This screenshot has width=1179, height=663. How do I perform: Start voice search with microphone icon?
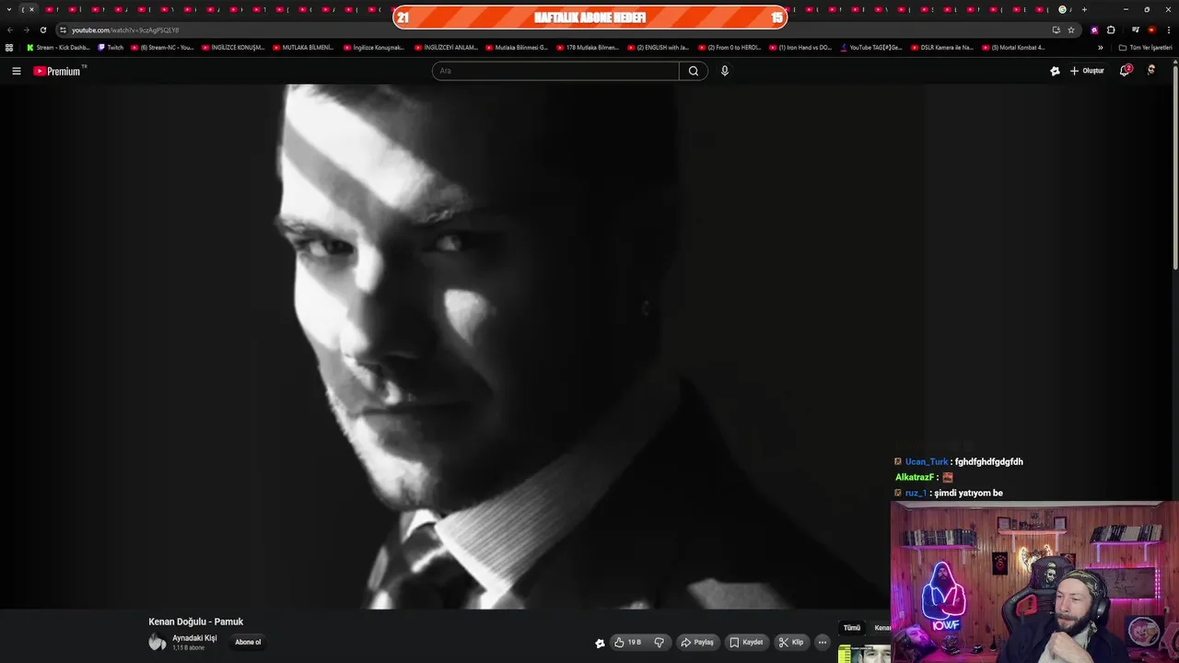click(x=725, y=71)
